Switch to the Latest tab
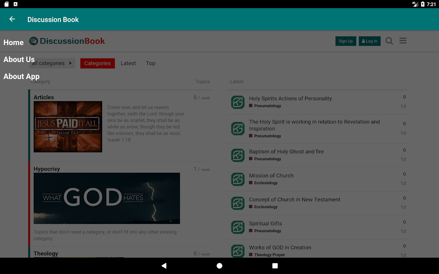Image resolution: width=439 pixels, height=274 pixels. pyautogui.click(x=128, y=63)
